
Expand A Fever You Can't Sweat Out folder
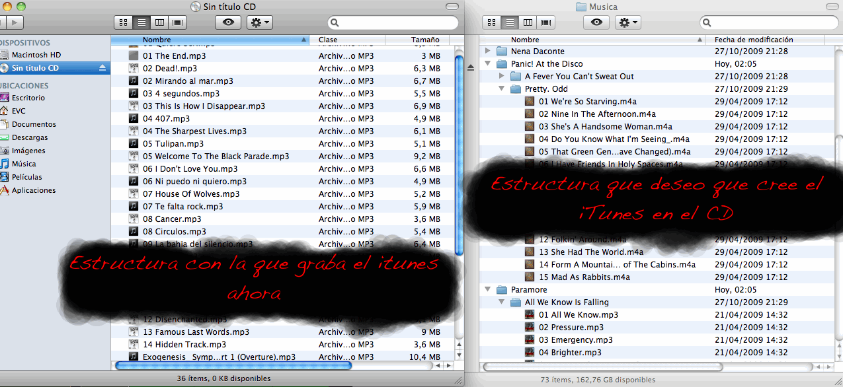coord(502,77)
